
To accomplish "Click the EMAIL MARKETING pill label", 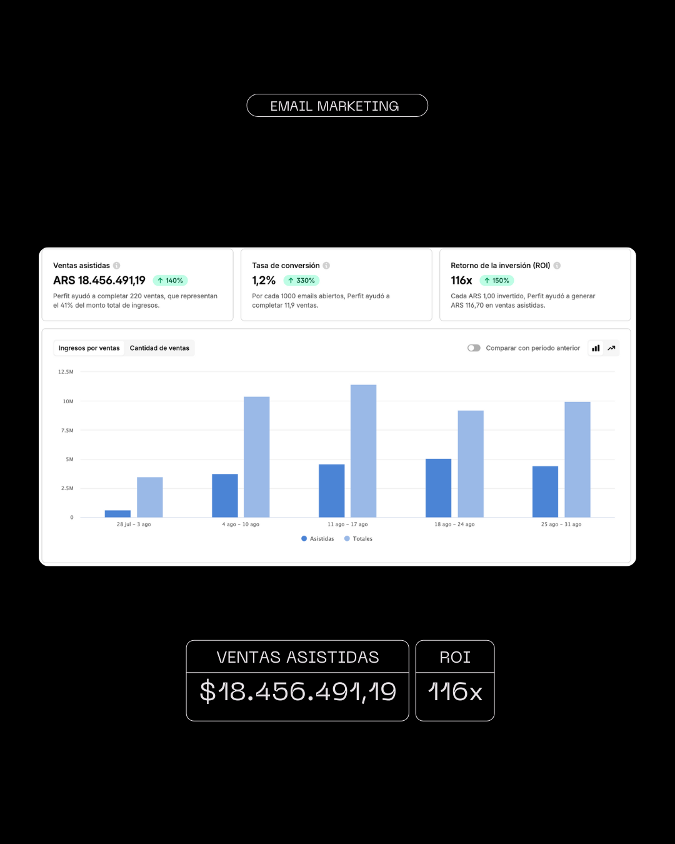I will pos(337,106).
